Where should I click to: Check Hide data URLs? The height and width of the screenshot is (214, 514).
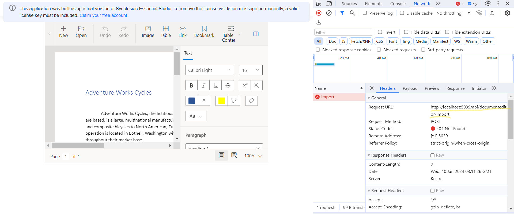[406, 32]
